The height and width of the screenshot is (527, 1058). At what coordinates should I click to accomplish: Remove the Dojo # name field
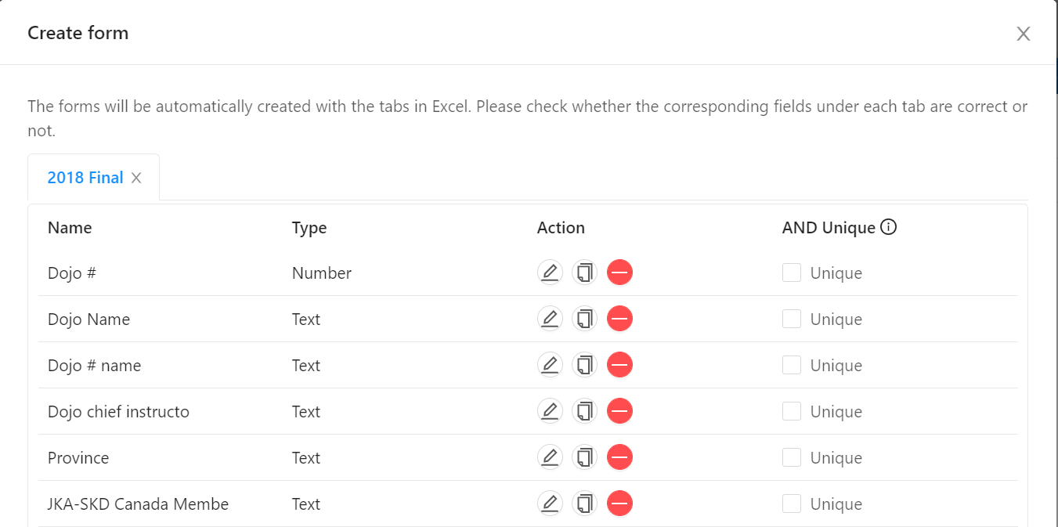point(619,365)
